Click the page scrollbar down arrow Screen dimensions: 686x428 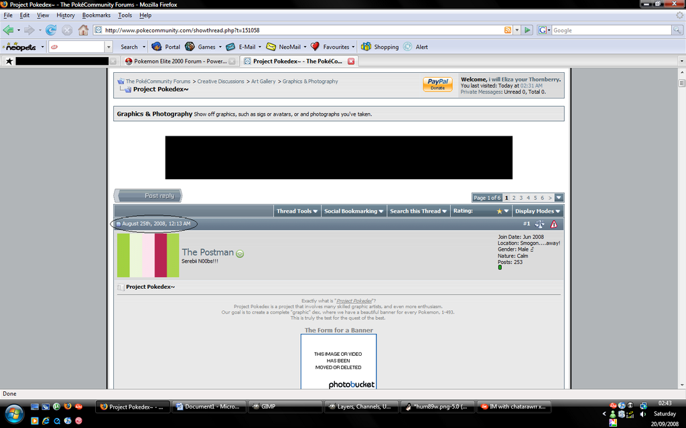click(x=681, y=385)
